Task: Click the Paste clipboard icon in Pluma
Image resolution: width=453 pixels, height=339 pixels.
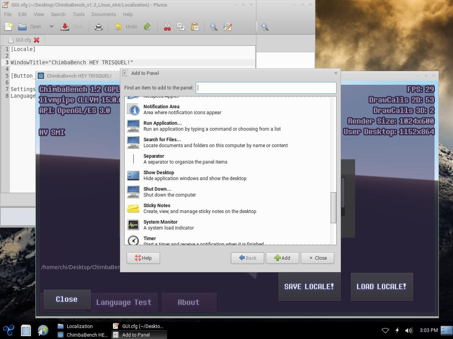Action: click(x=195, y=27)
